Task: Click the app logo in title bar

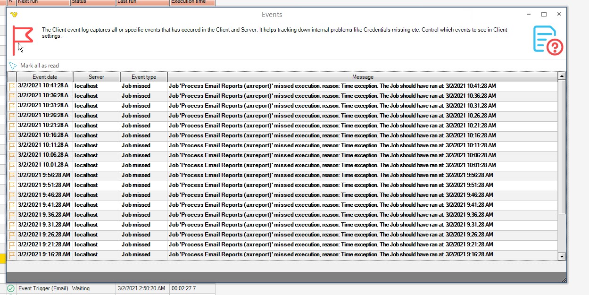Action: [14, 15]
